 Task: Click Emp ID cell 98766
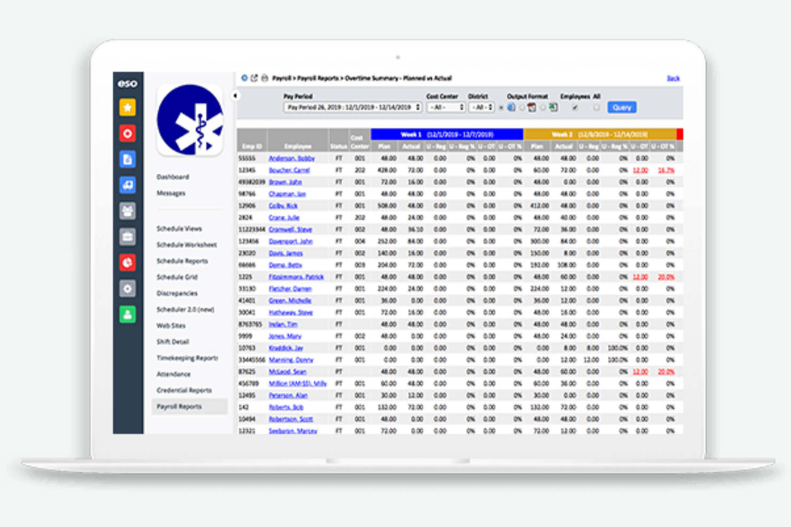(246, 194)
